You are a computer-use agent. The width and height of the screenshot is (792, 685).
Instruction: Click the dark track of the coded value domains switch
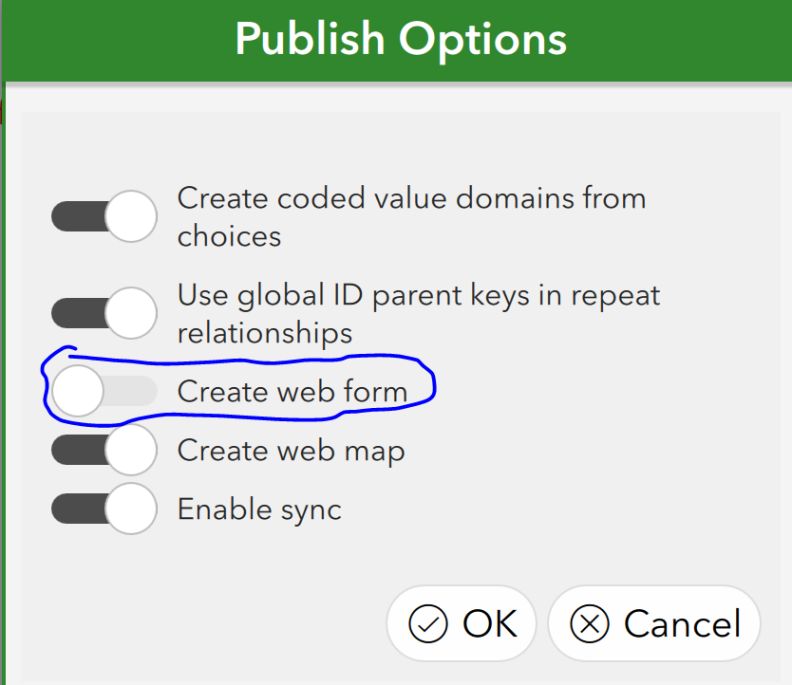[78, 216]
